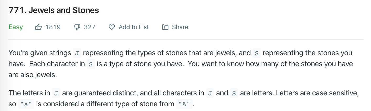Click the thumbs-up like icon

(x=38, y=27)
